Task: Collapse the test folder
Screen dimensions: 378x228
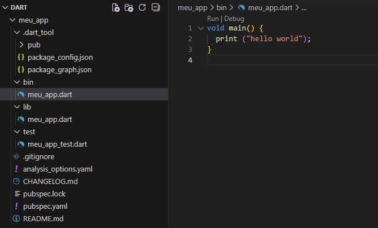Action: 17,131
